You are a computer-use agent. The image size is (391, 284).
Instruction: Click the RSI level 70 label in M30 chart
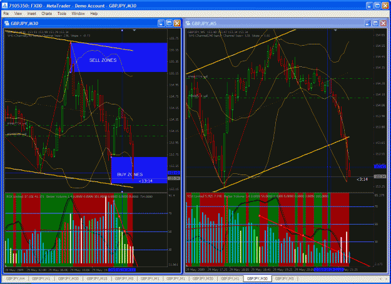[170, 213]
